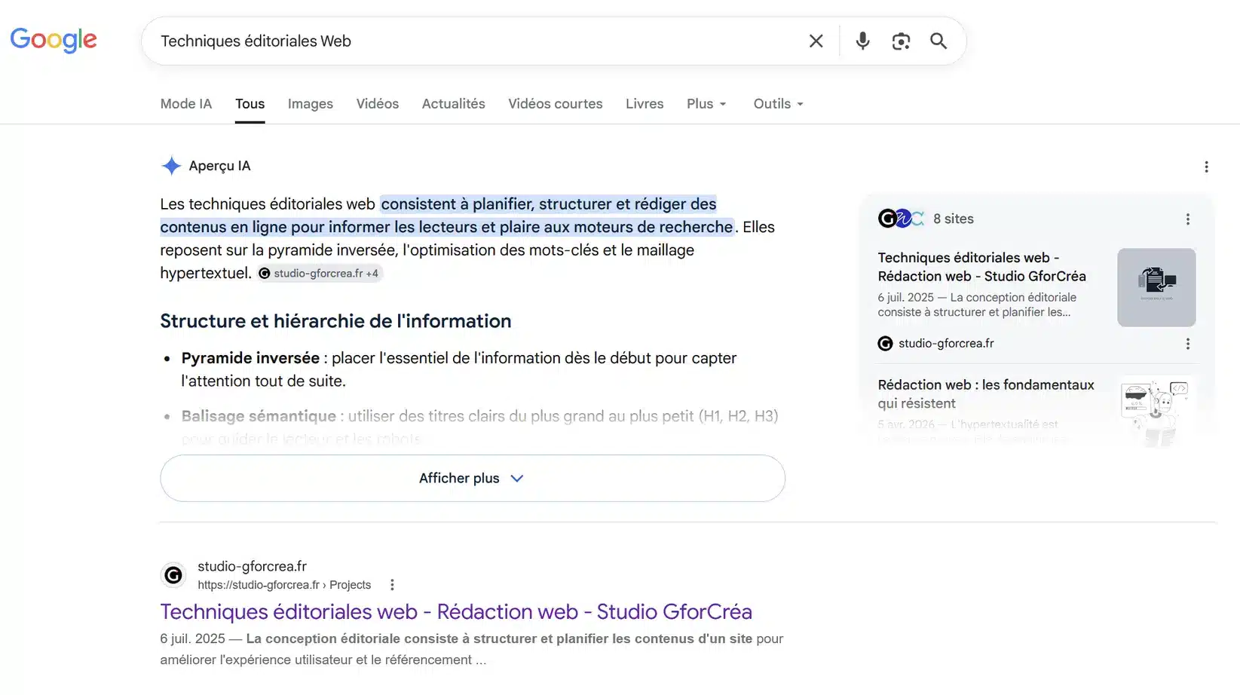Click the studio-gforcrea.fr favicon in search result

coord(173,576)
